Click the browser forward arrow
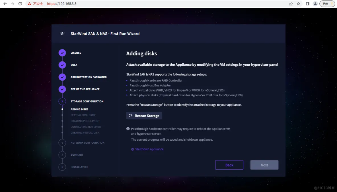 click(13, 4)
